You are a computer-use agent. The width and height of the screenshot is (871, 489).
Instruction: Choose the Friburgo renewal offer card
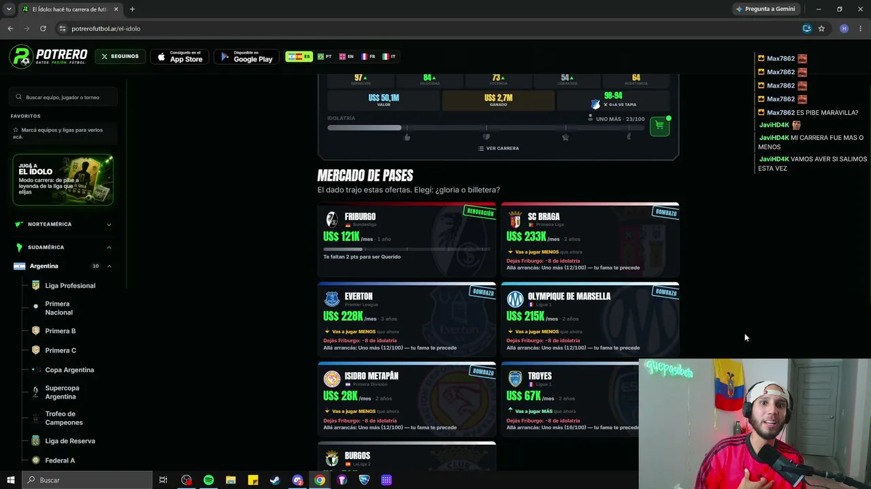(406, 238)
